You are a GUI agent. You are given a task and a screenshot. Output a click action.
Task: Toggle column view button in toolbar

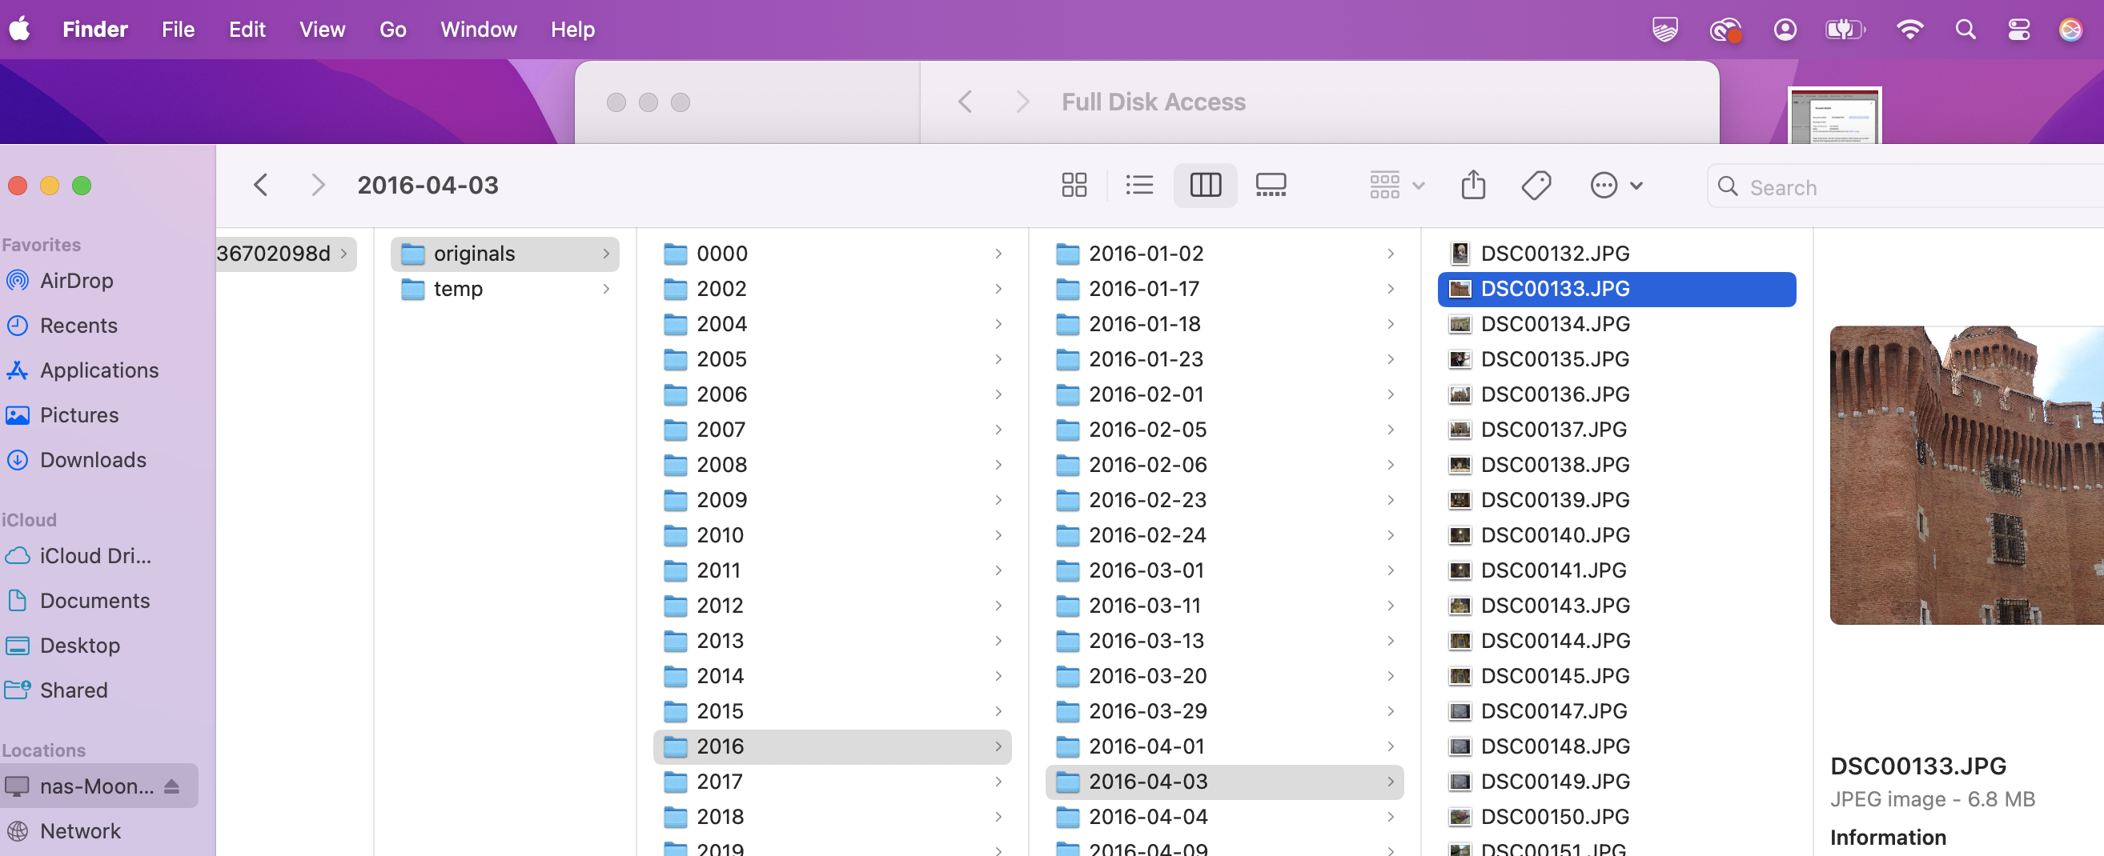(1205, 186)
